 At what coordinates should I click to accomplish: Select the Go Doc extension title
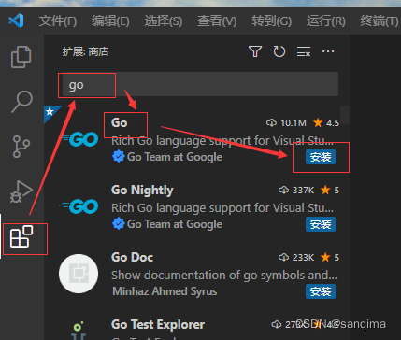(x=132, y=257)
